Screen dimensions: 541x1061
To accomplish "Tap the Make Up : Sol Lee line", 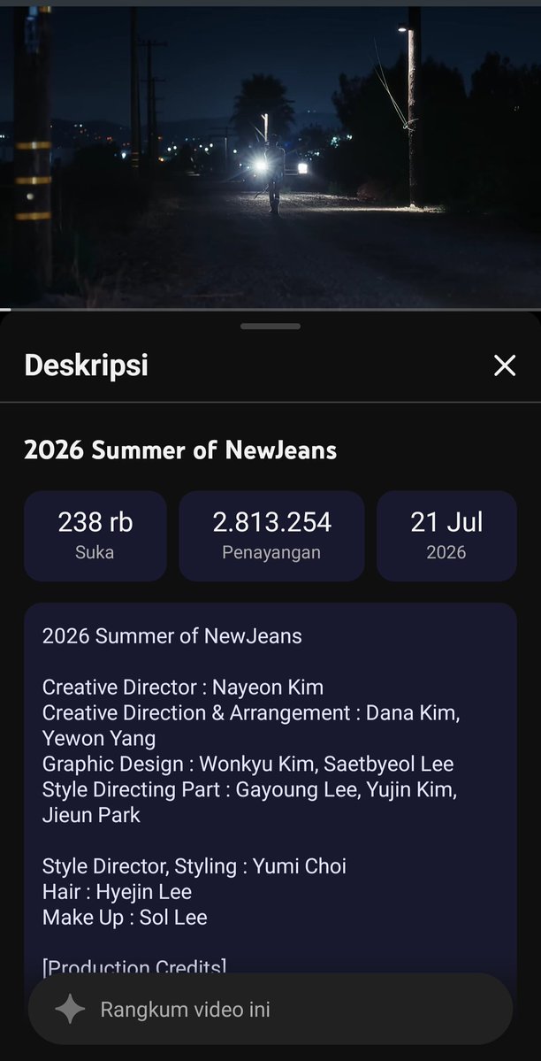I will click(125, 918).
